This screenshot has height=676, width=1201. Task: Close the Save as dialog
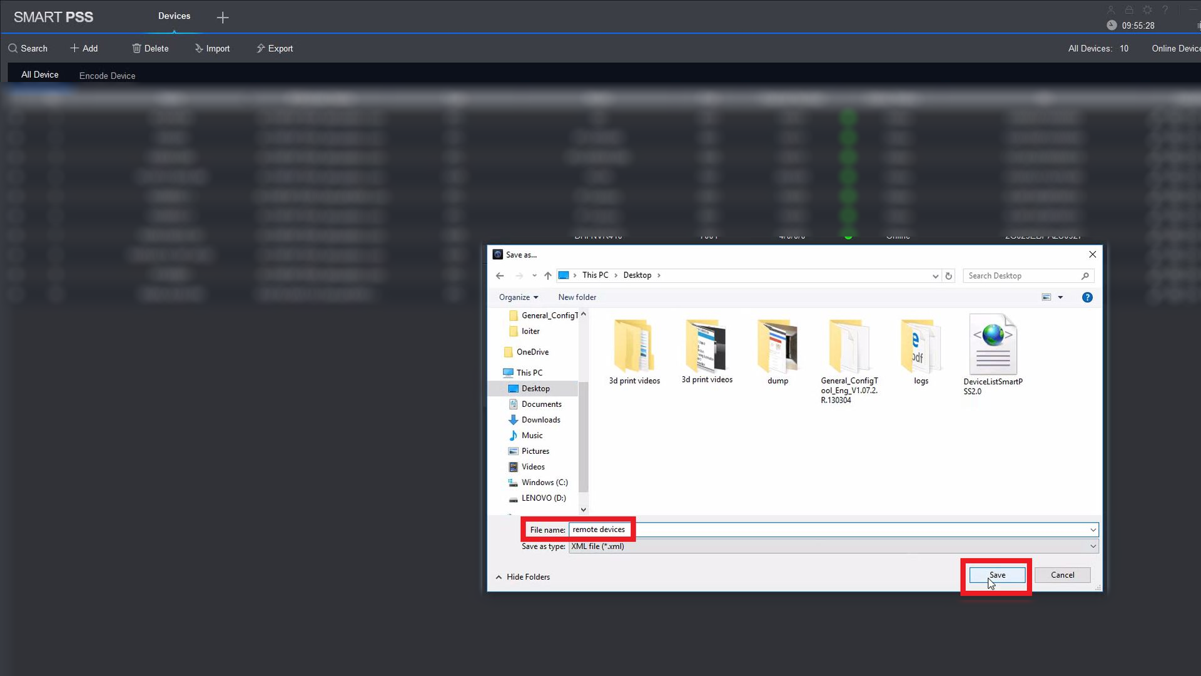(1092, 255)
